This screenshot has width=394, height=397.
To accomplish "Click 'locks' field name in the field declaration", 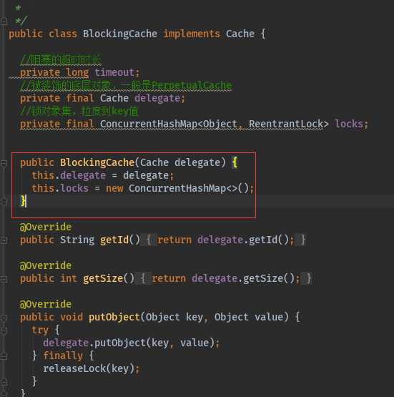I will coord(349,124).
